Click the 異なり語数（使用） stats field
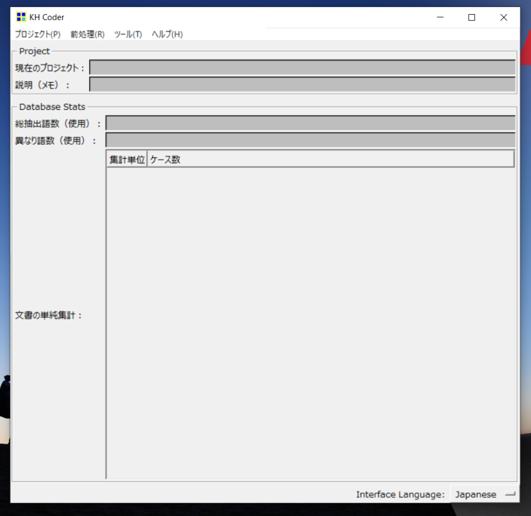The image size is (531, 516). click(x=310, y=140)
